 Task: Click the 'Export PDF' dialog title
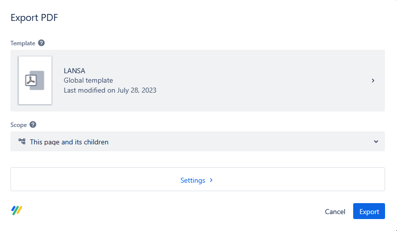pos(35,18)
